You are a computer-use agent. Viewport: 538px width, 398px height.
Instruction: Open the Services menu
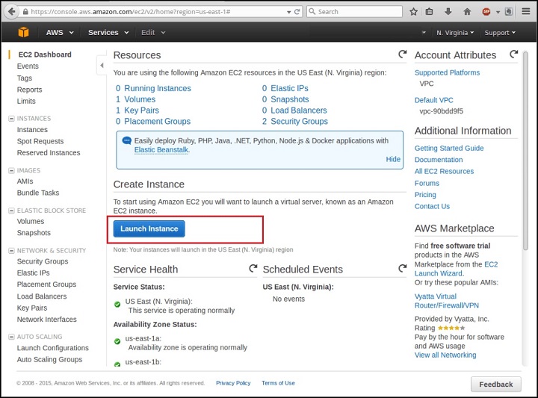click(x=108, y=33)
